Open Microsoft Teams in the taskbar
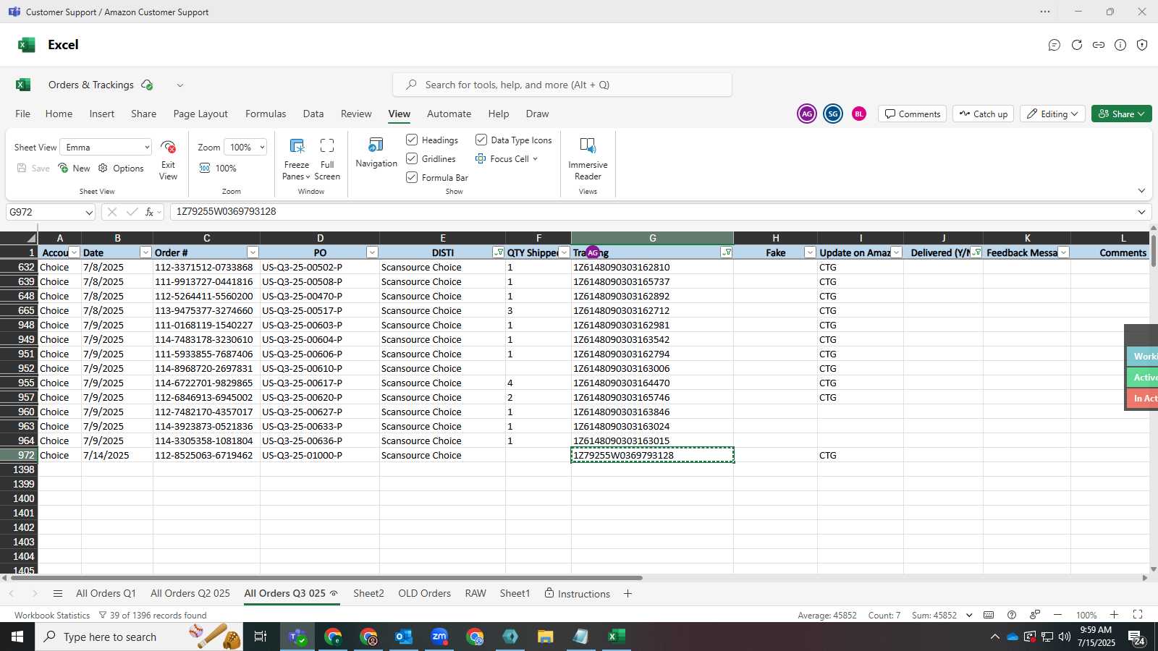The image size is (1158, 651). click(297, 637)
